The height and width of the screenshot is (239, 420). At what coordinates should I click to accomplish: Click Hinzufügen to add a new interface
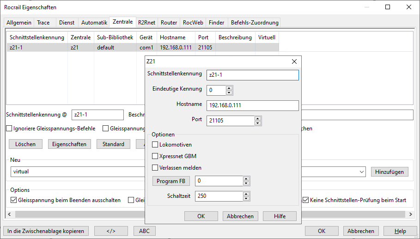point(389,172)
